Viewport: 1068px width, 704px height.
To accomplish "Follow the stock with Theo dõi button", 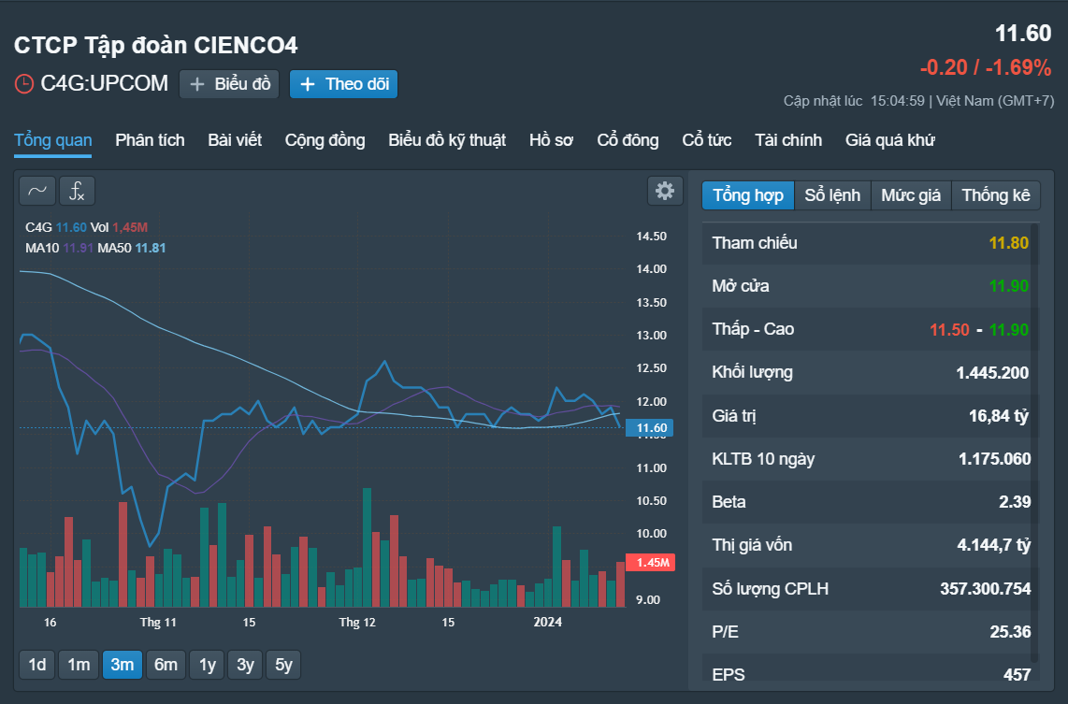I will tap(344, 84).
